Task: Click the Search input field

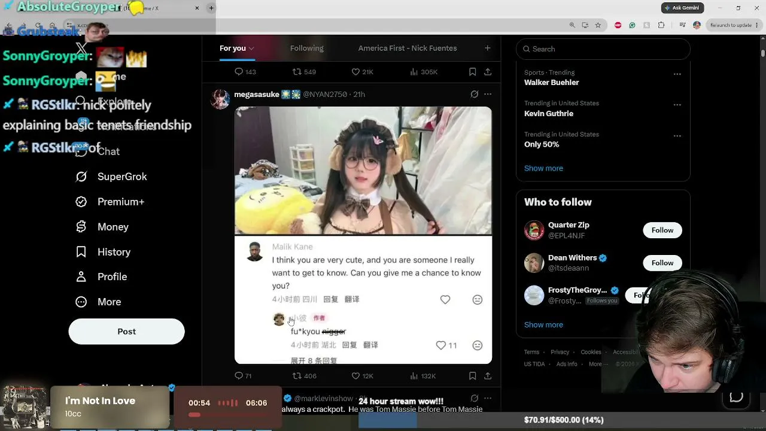Action: [x=603, y=49]
